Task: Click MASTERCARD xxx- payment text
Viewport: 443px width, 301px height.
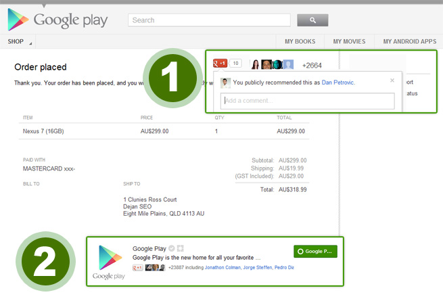Action: [x=49, y=168]
